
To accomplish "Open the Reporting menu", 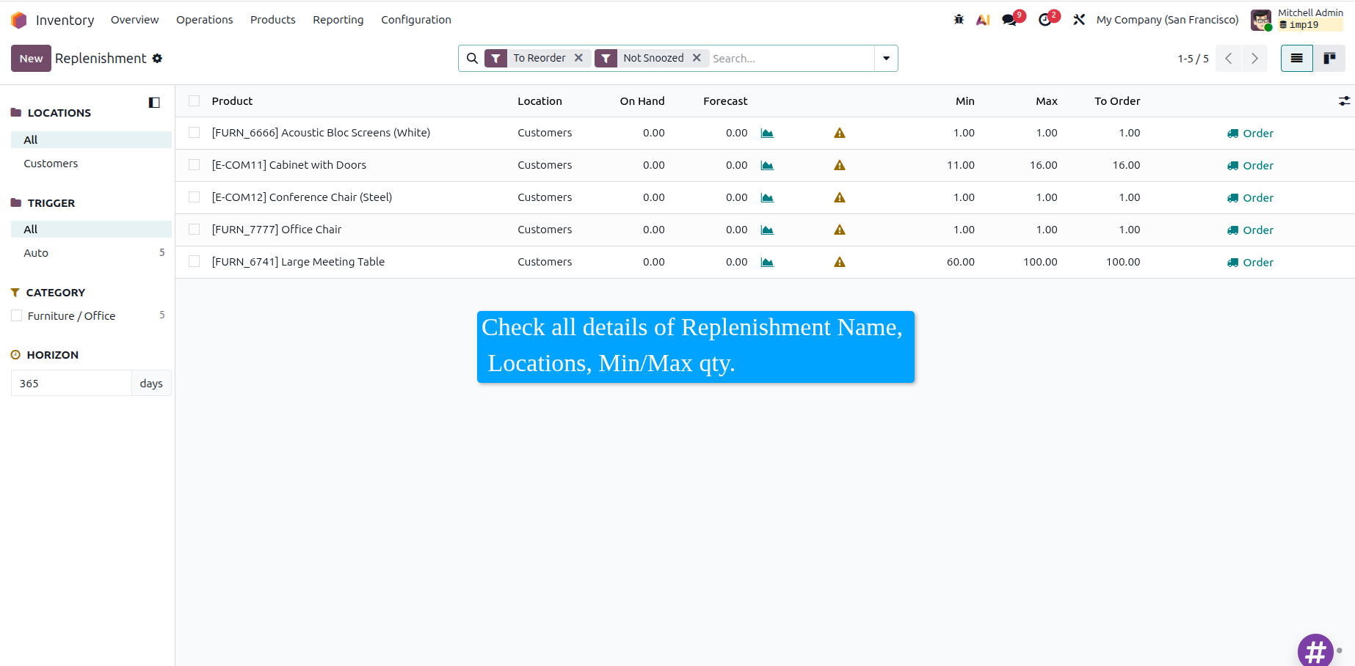I will [338, 20].
